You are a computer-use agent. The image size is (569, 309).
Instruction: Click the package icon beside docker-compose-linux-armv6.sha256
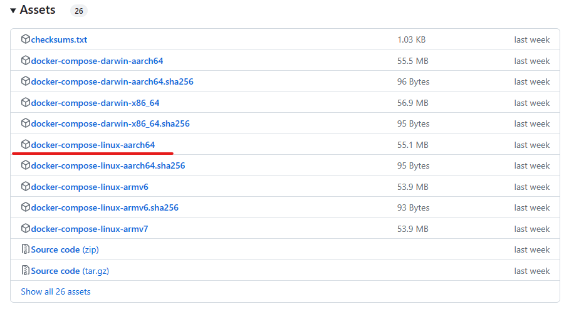coord(26,207)
